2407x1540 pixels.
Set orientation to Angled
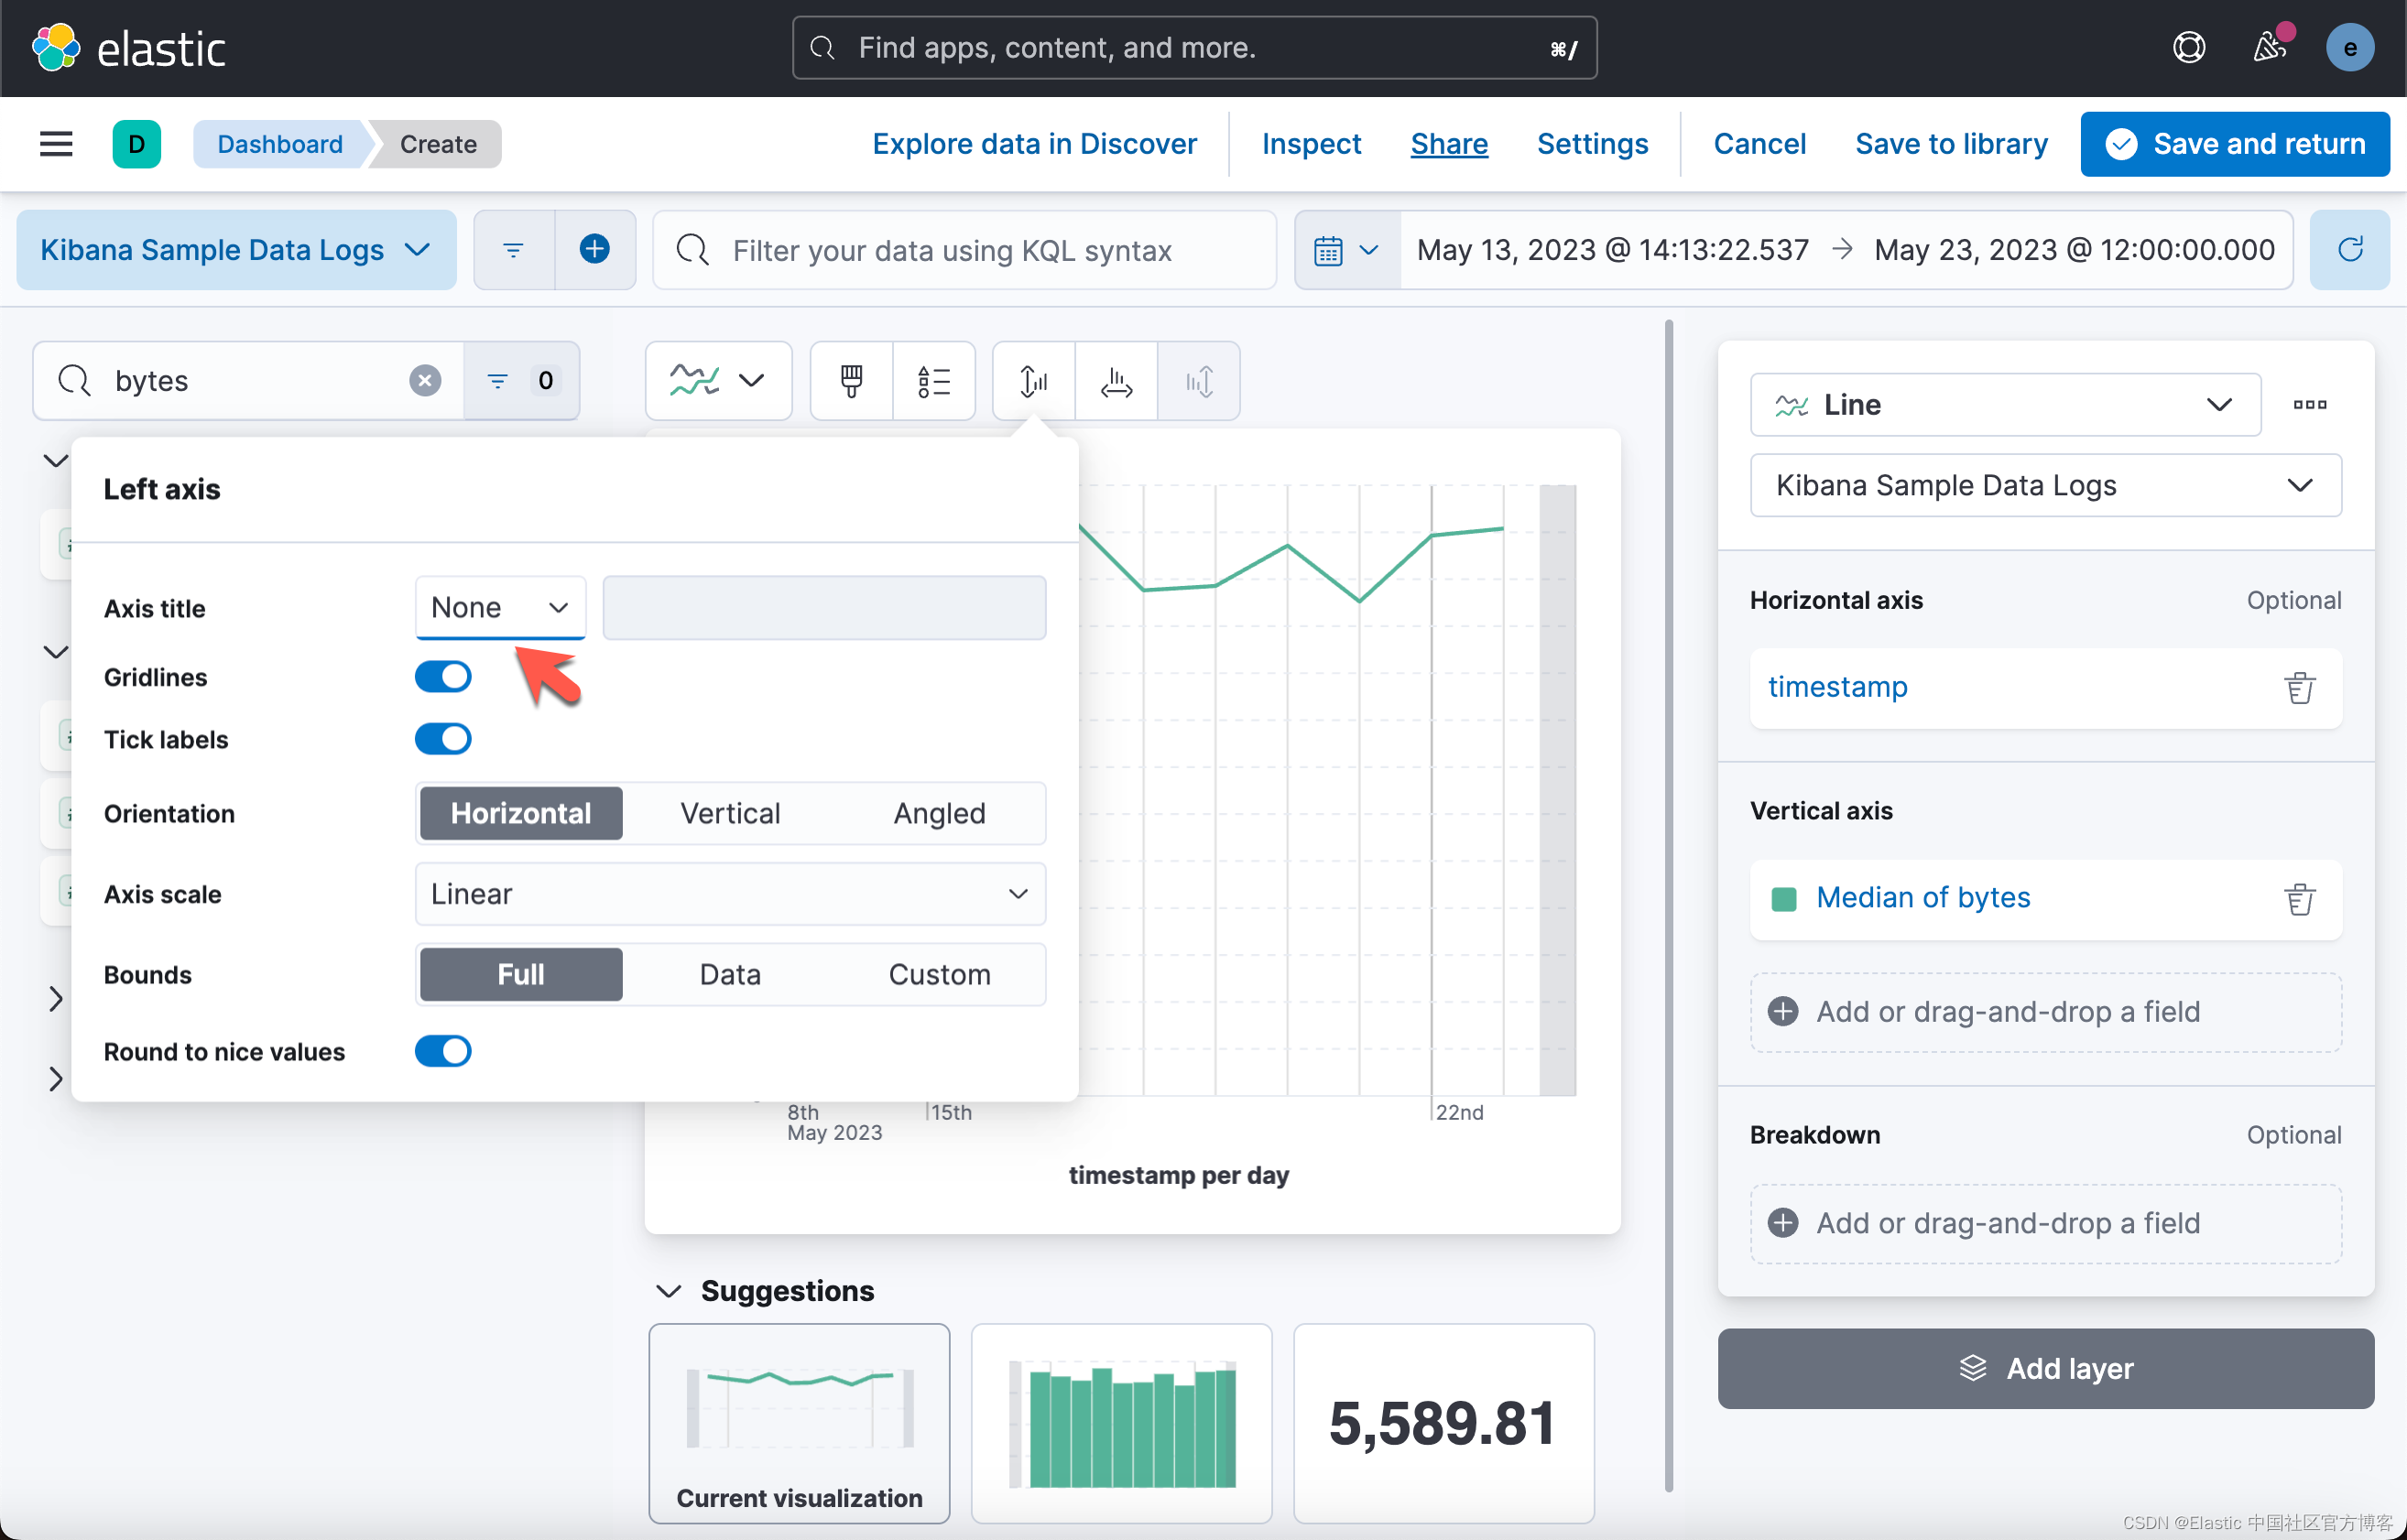[x=940, y=813]
